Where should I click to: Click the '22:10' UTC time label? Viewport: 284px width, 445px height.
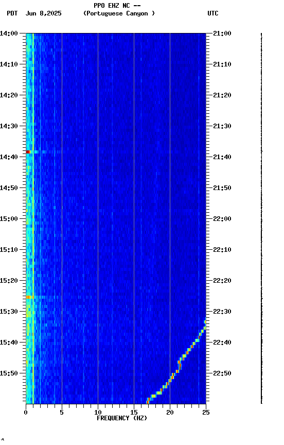[222, 250]
